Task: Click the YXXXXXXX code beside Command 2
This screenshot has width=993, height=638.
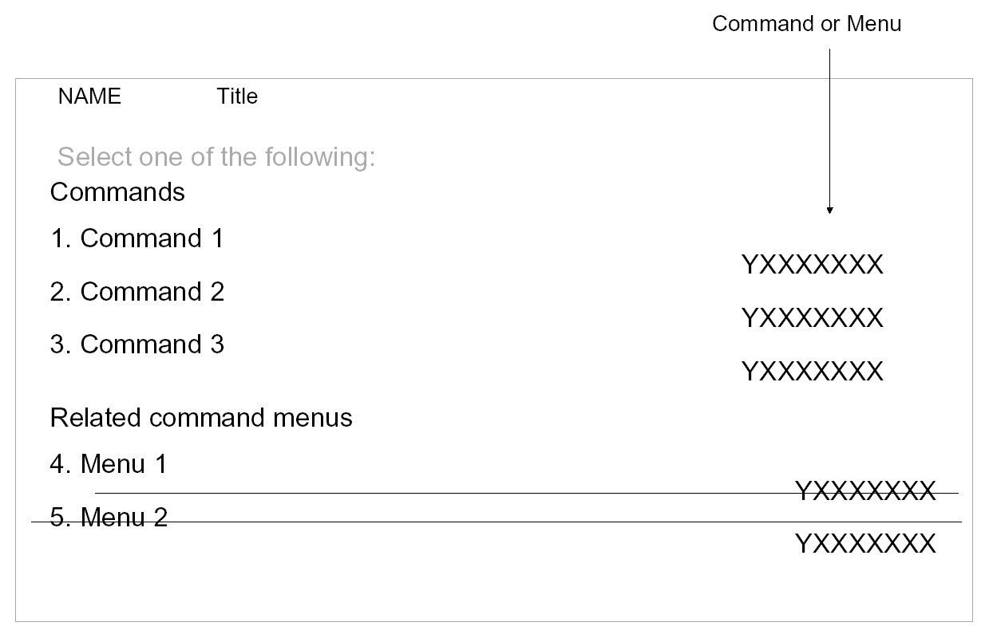Action: pyautogui.click(x=813, y=318)
